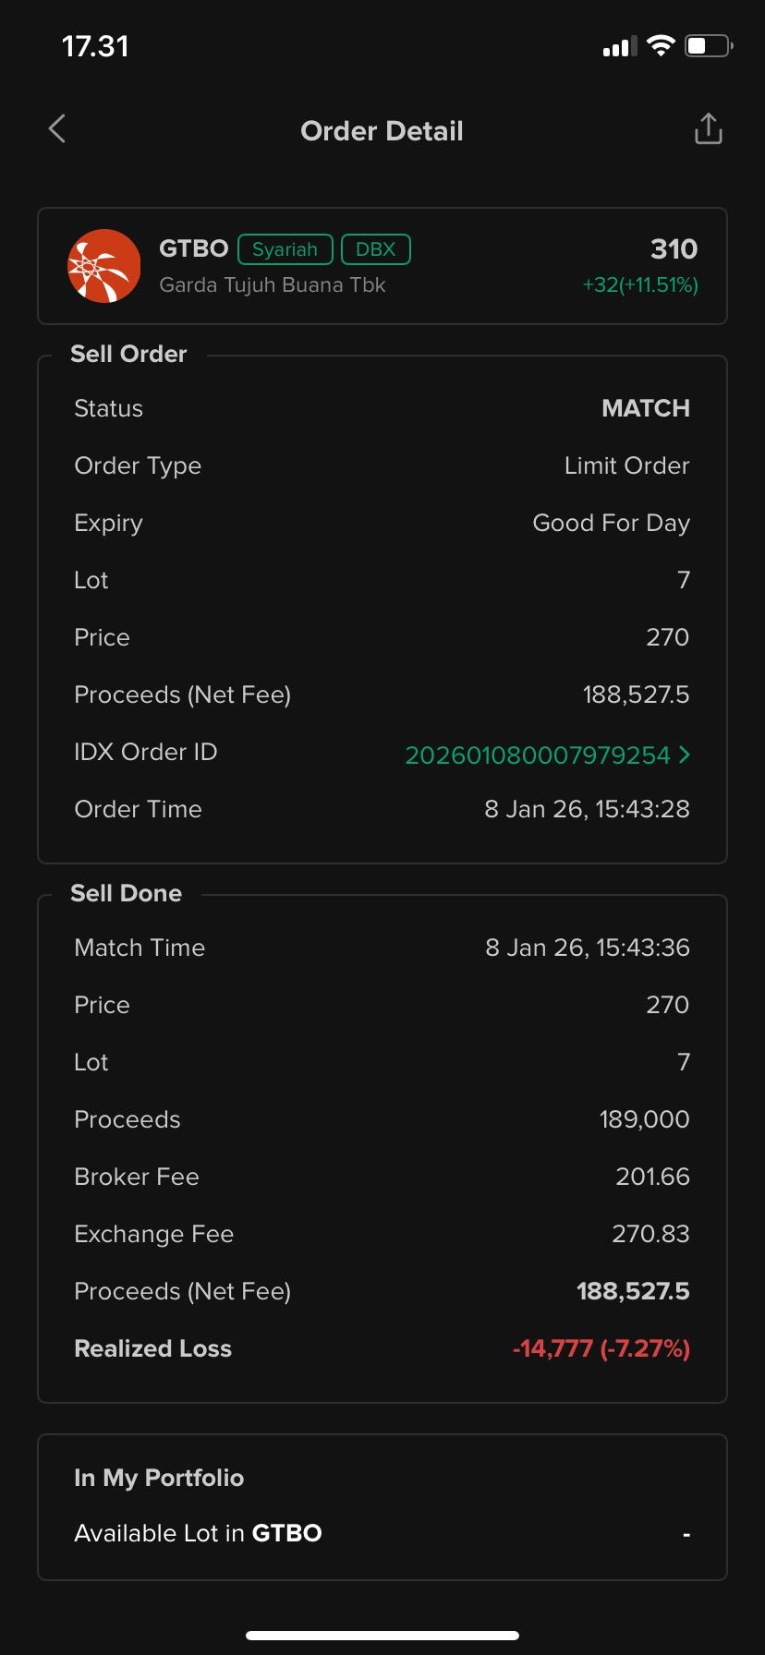Tap the Wi-Fi status icon
Image resolution: width=765 pixels, height=1655 pixels.
tap(661, 46)
